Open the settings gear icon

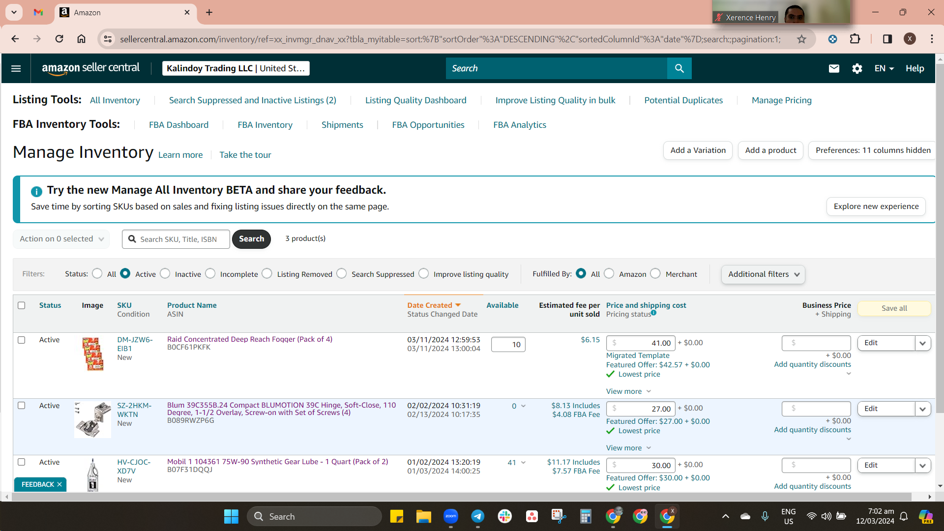point(857,68)
